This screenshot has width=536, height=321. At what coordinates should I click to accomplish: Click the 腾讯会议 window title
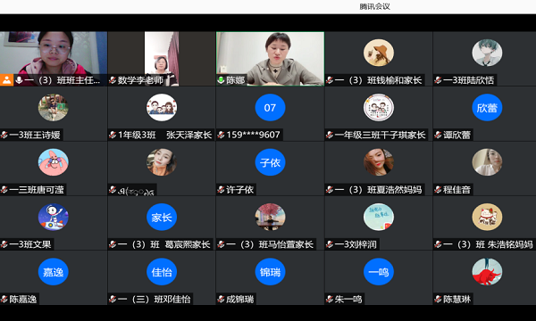tap(374, 6)
